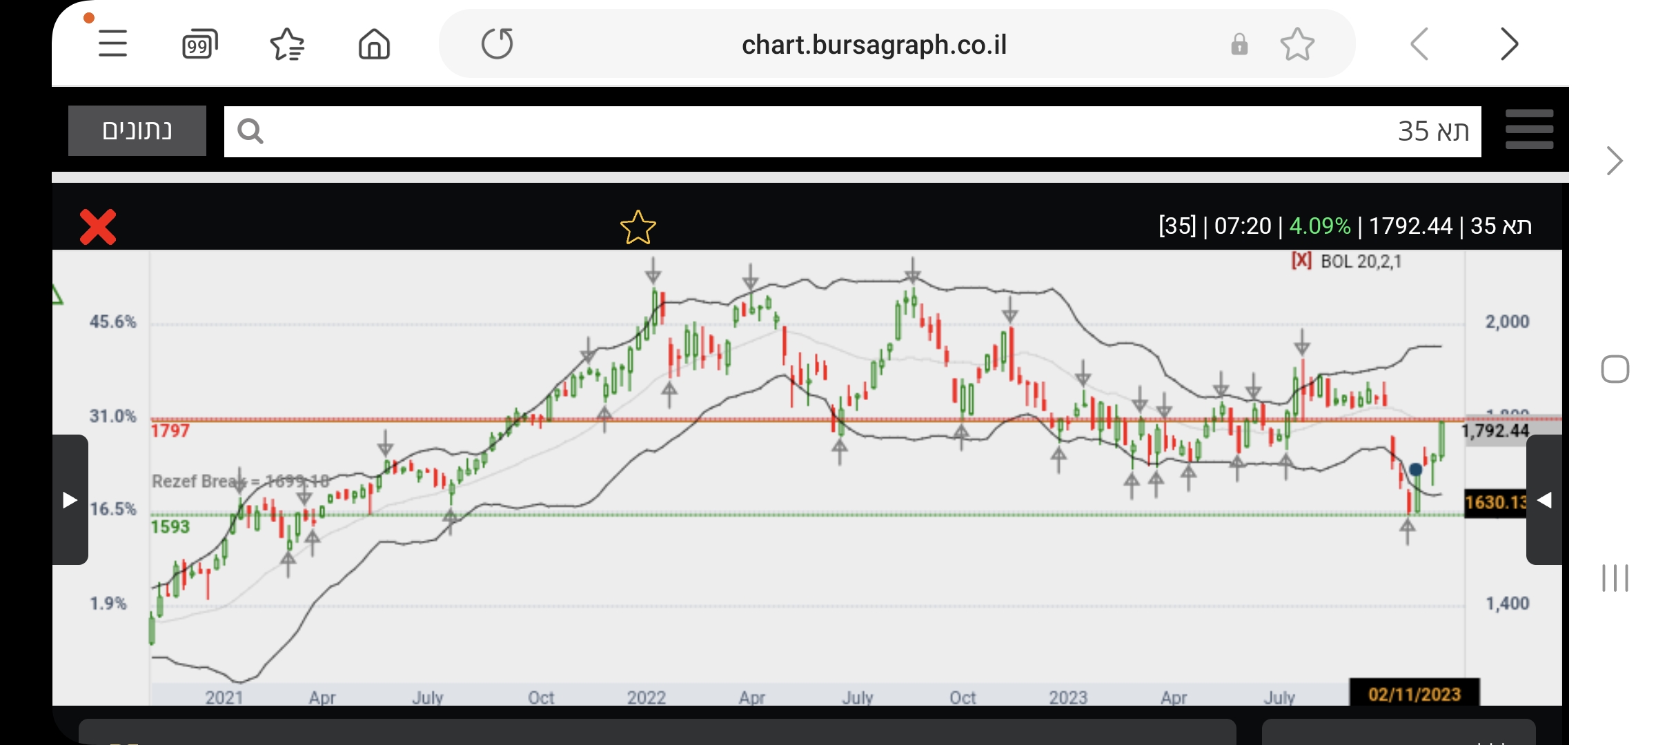The width and height of the screenshot is (1656, 745).
Task: Open the site's dark hamburger menu
Action: (x=1529, y=130)
